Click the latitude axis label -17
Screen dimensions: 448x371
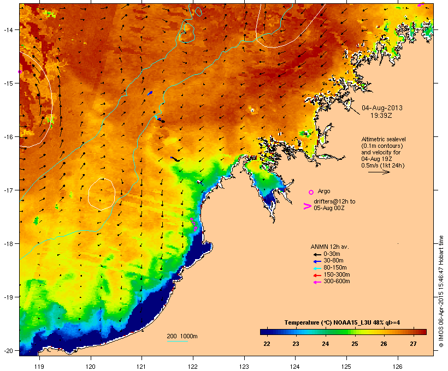coord(8,190)
